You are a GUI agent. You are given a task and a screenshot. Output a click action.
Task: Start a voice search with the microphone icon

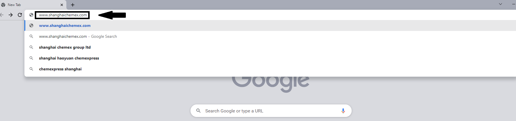[343, 111]
